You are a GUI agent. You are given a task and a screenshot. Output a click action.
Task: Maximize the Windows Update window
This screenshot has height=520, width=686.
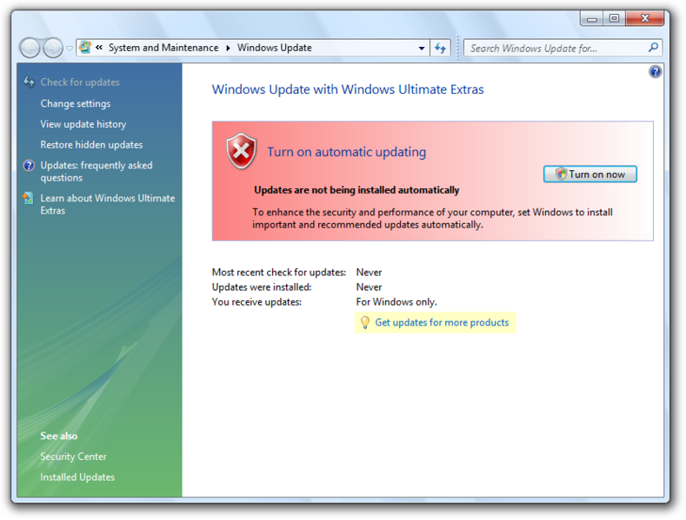614,18
